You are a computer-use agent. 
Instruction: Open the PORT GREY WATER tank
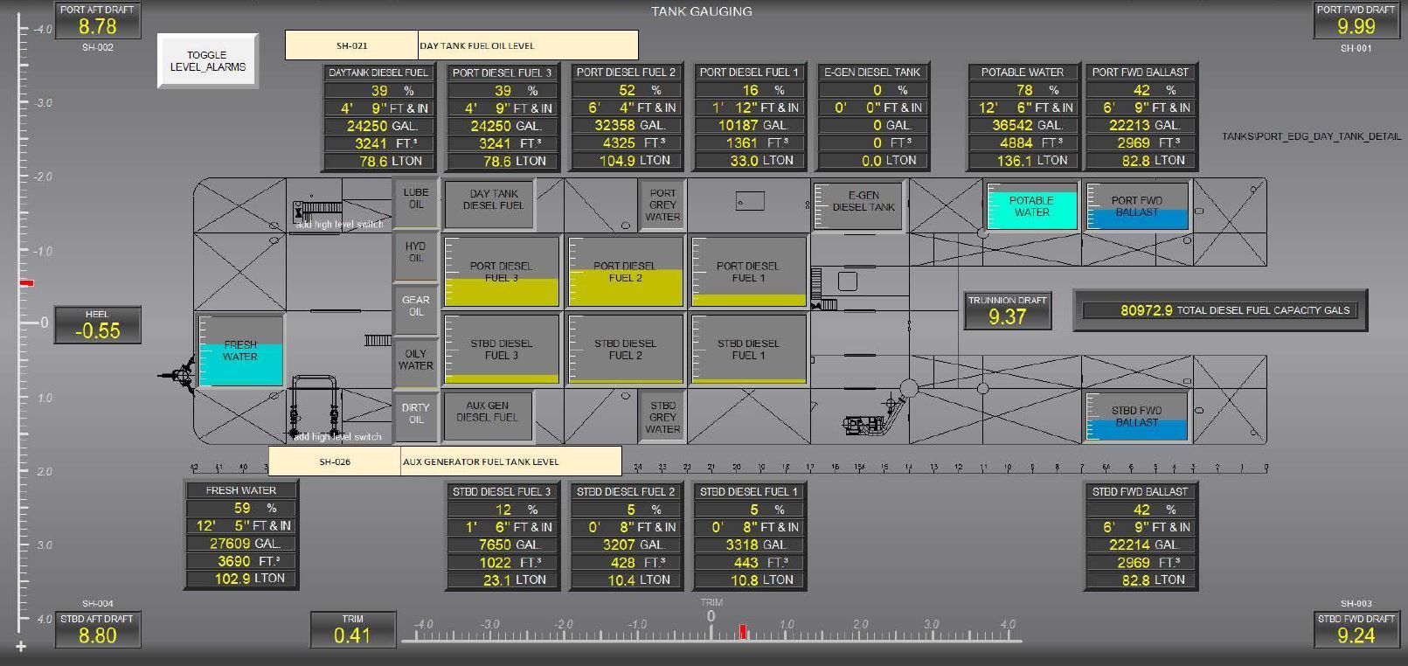[x=662, y=205]
